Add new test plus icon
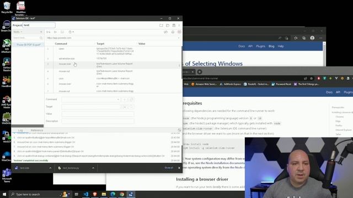Image resolution: width=353 pixels, height=198 pixels. 41,32
